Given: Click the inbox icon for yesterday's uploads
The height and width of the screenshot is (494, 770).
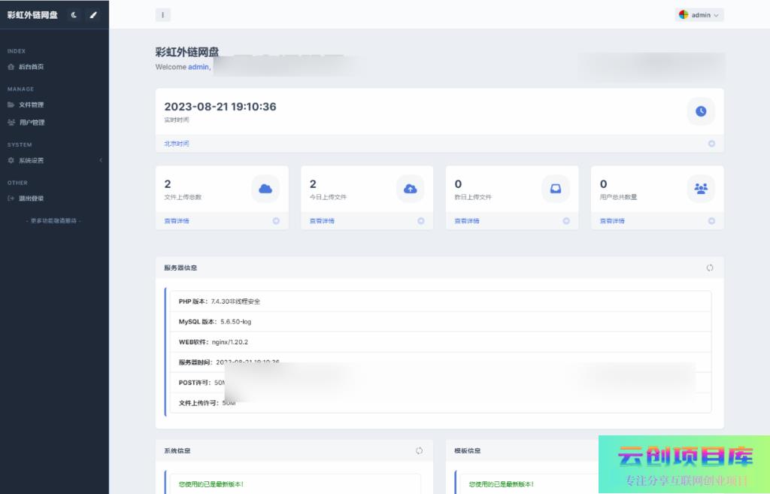Looking at the screenshot, I should click(556, 189).
